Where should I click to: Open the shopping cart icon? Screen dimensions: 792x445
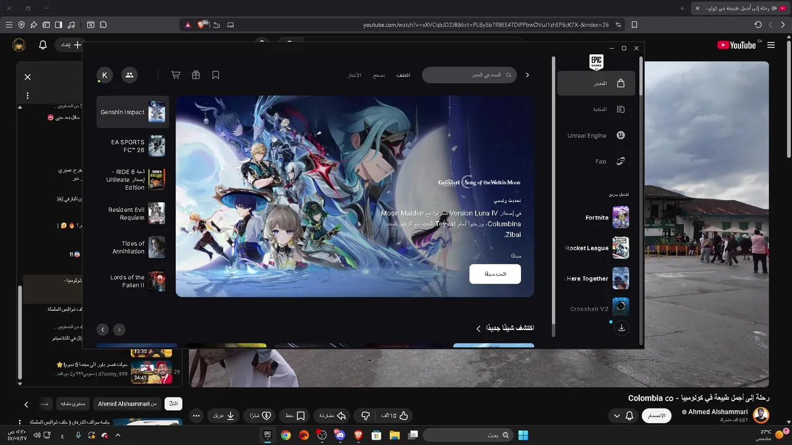tap(176, 75)
